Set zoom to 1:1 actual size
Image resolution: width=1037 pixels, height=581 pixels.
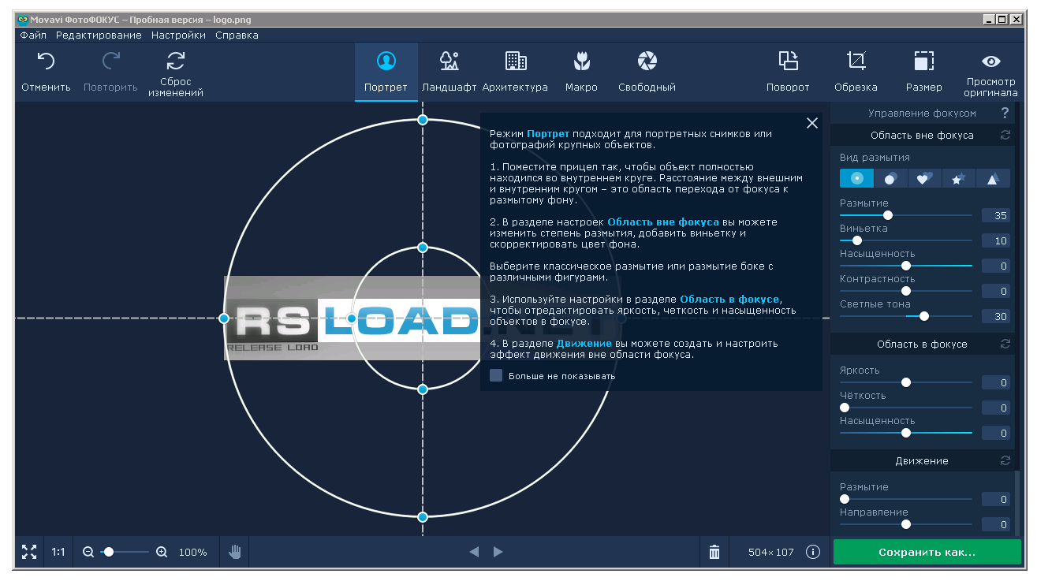pos(58,552)
